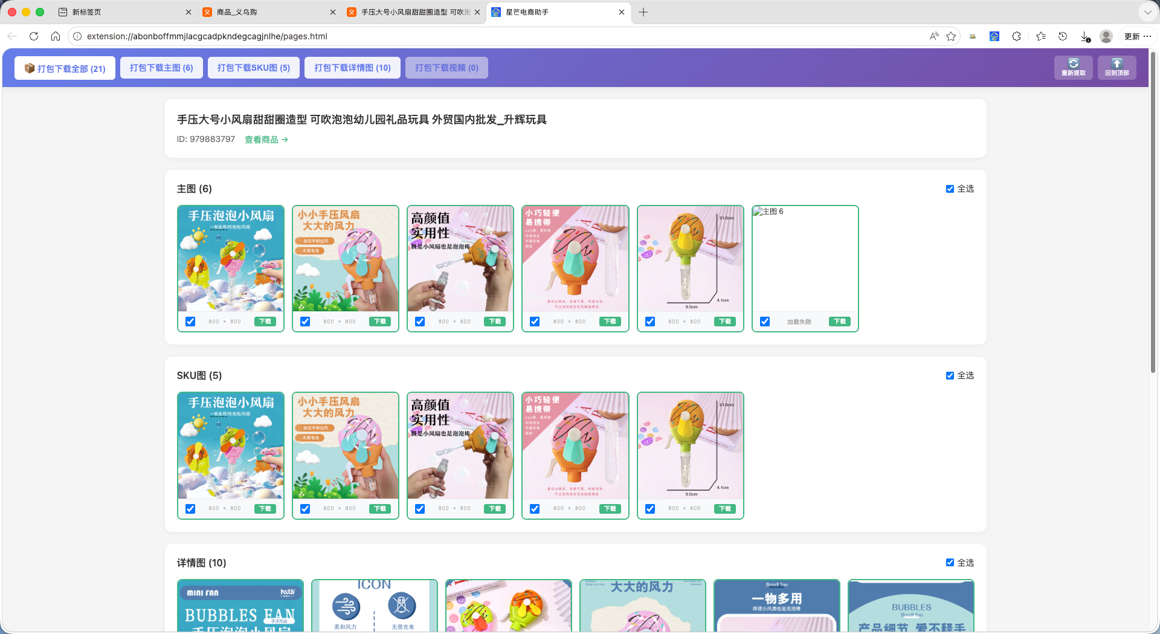Click 打包下载SKU图 (5) button
Viewport: 1160px width, 634px height.
click(x=254, y=68)
